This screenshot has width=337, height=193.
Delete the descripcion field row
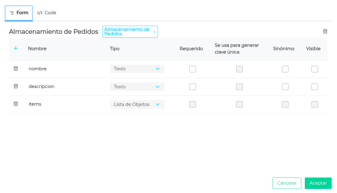tap(16, 86)
